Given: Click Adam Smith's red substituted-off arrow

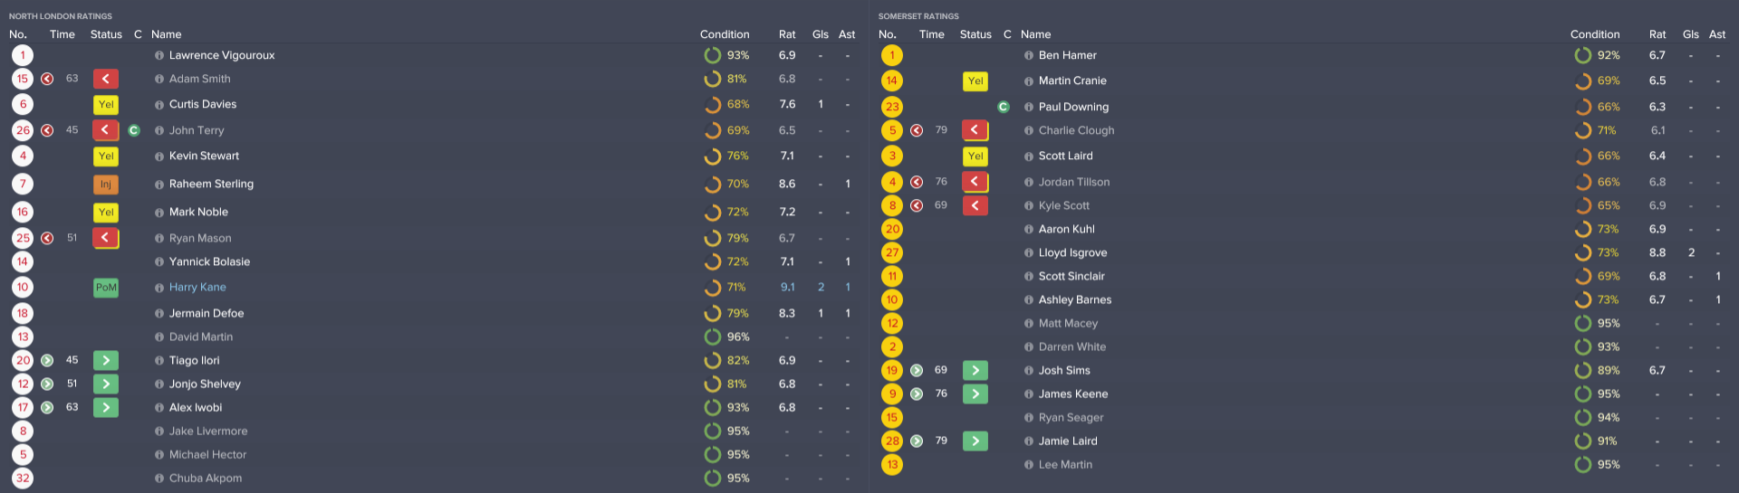Looking at the screenshot, I should (x=106, y=80).
